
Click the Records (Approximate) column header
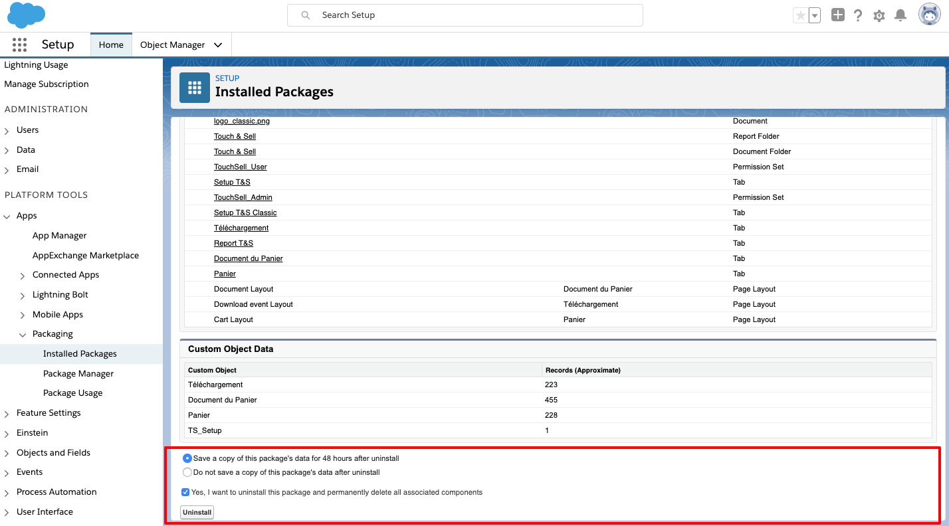(583, 370)
